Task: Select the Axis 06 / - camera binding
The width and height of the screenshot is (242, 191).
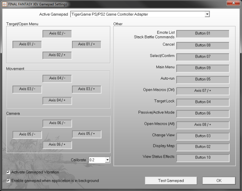Action: [57, 123]
